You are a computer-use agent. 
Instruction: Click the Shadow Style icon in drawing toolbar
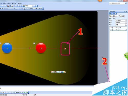tap(25, 92)
